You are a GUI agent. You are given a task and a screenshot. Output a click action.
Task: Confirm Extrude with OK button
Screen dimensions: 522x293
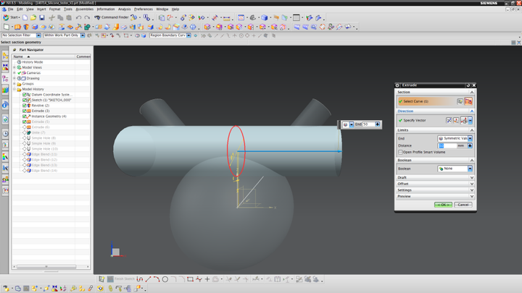(x=443, y=205)
